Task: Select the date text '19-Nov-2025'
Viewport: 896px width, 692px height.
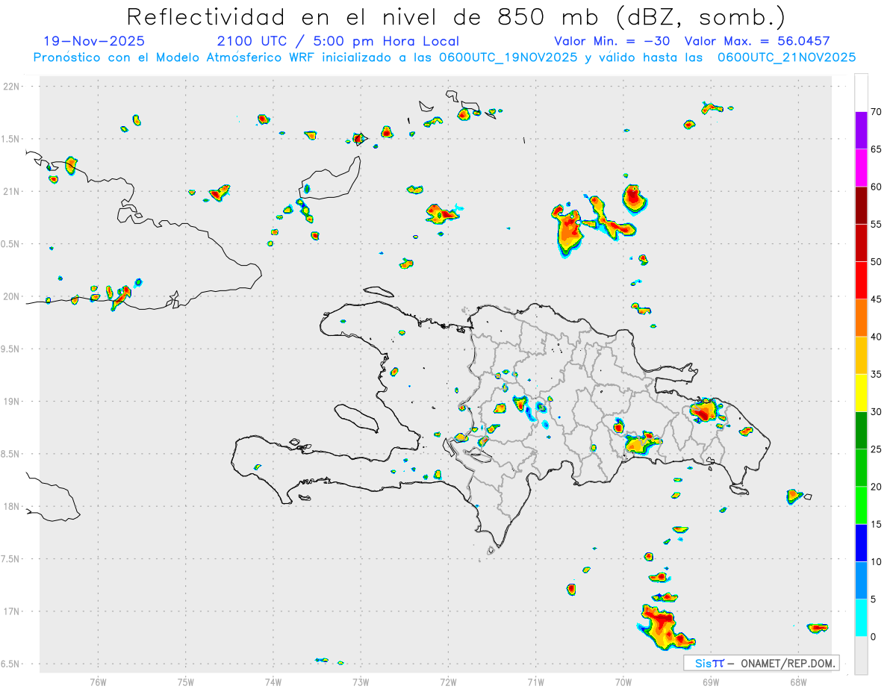Action: [94, 41]
